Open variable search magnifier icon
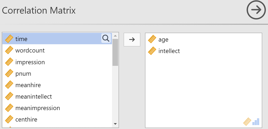The height and width of the screenshot is (129, 268). [x=106, y=38]
